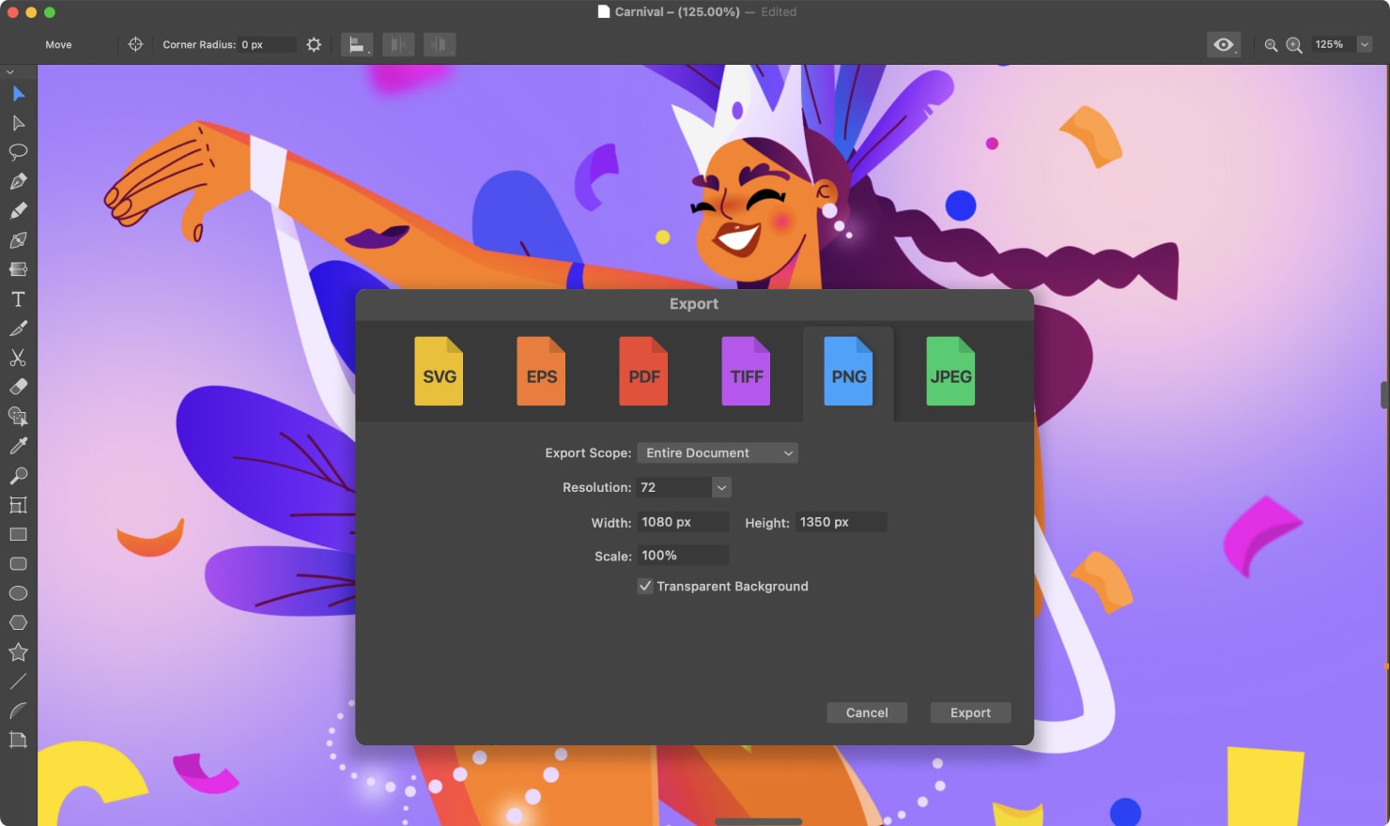Viewport: 1390px width, 826px height.
Task: Select the Lasso tool
Action: pyautogui.click(x=18, y=152)
